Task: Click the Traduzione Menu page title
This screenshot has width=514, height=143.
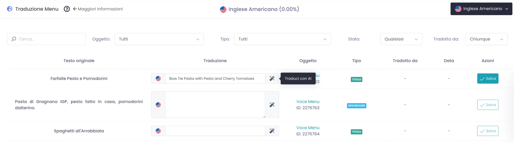Action: click(37, 9)
